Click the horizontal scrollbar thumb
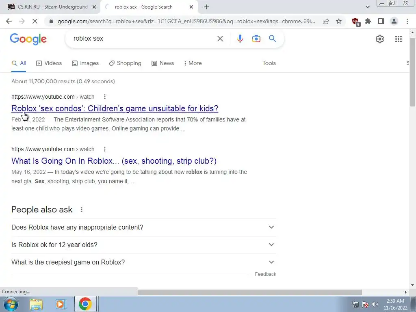This screenshot has width=416, height=312. coord(250,292)
